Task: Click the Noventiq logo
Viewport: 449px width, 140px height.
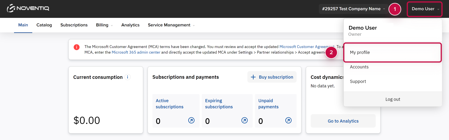Action: [28, 8]
